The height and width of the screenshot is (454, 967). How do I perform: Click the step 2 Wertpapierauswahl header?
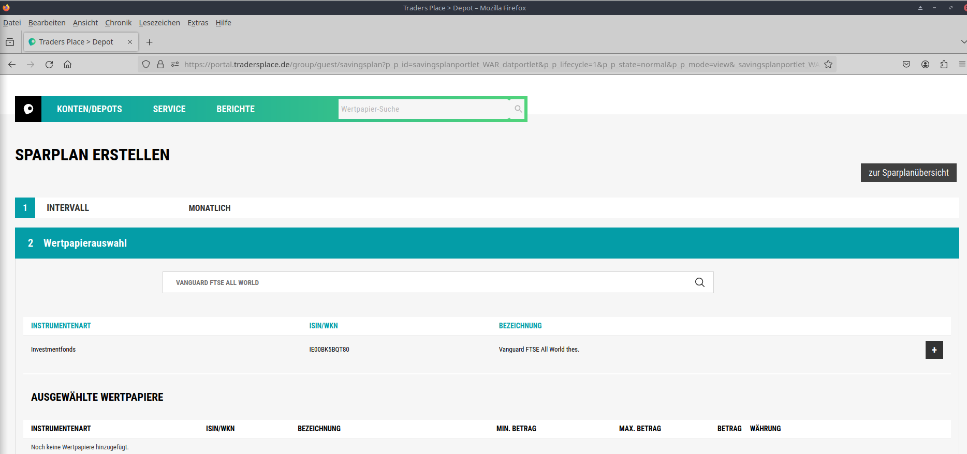click(487, 243)
